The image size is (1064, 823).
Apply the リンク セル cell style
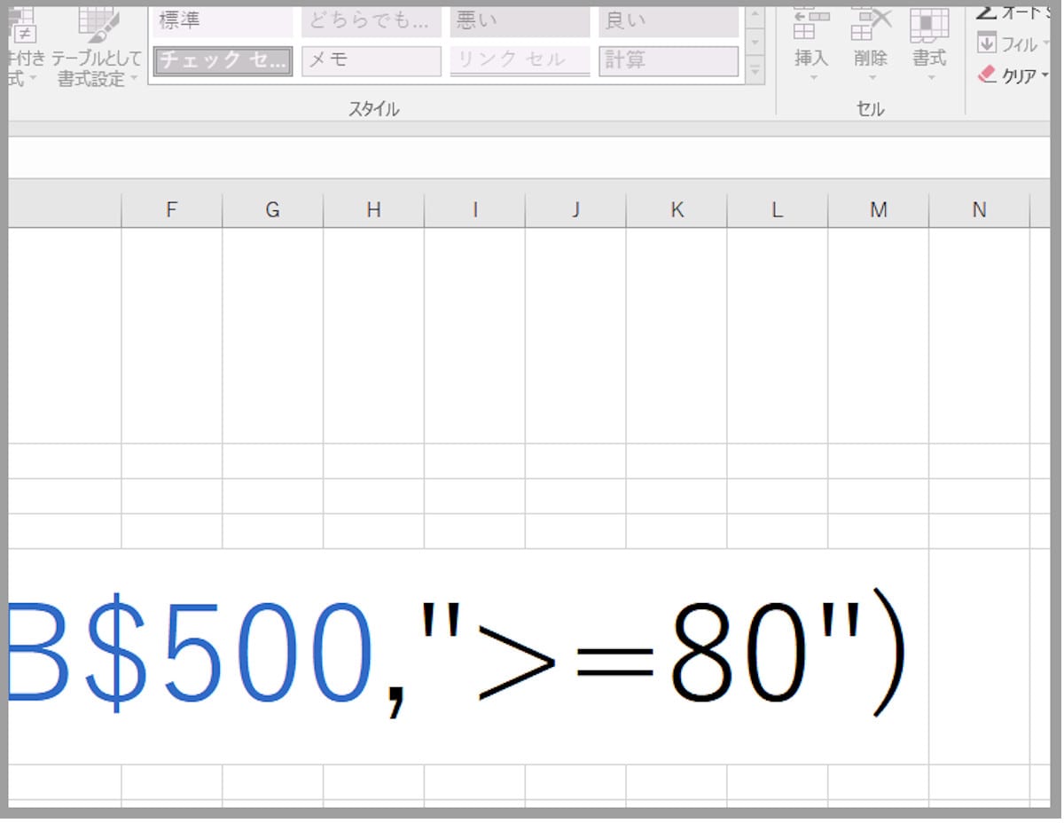pos(520,61)
